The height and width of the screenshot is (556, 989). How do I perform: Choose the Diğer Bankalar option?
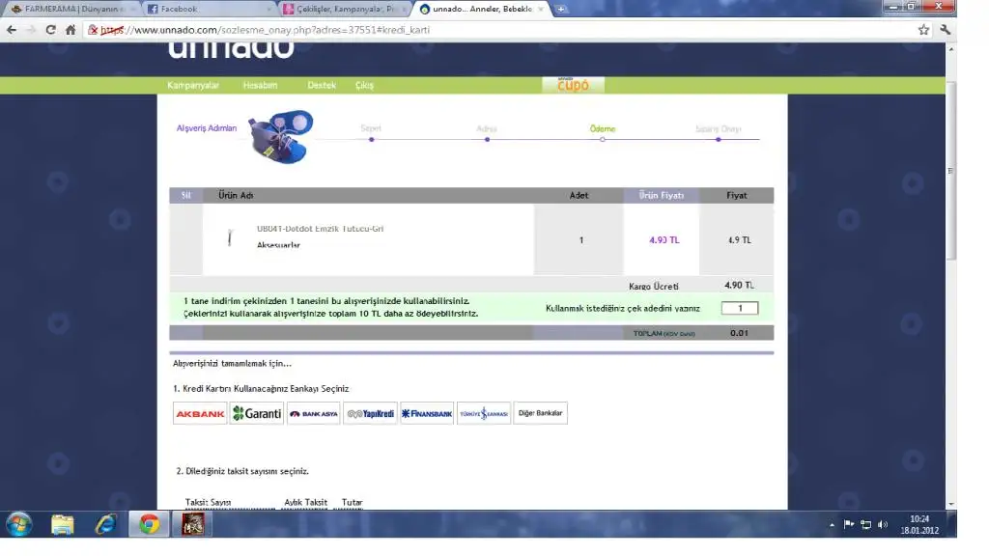541,413
